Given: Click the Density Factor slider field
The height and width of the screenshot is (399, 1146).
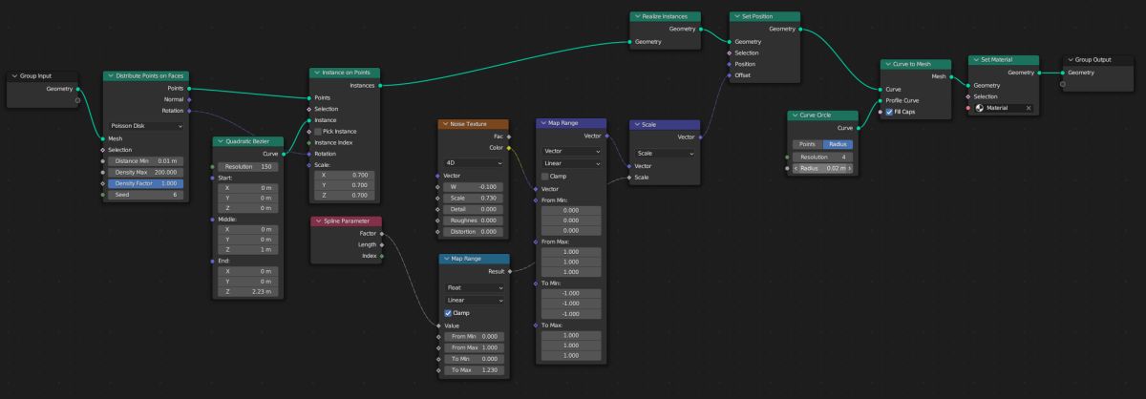Looking at the screenshot, I should click(x=145, y=183).
